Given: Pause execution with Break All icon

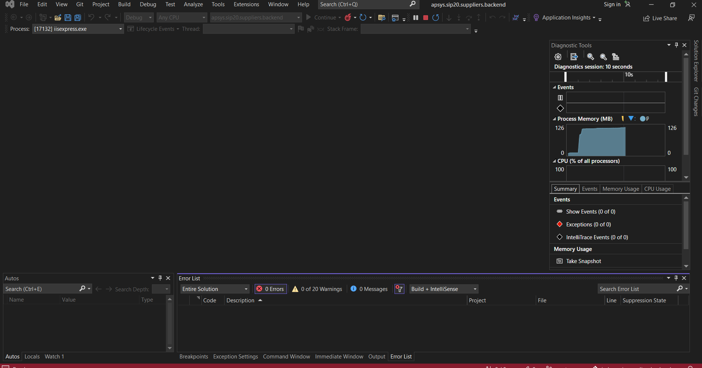Looking at the screenshot, I should pos(416,18).
